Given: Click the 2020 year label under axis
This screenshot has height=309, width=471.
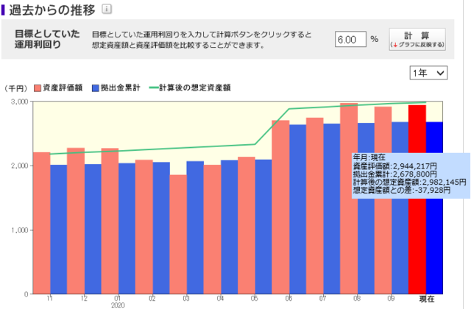Looking at the screenshot, I should pyautogui.click(x=118, y=305).
